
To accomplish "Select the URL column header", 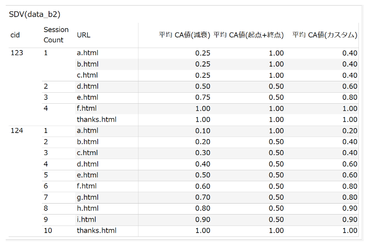I will point(83,35).
